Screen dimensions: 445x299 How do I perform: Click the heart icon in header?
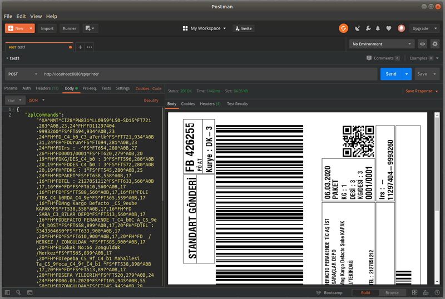(388, 28)
